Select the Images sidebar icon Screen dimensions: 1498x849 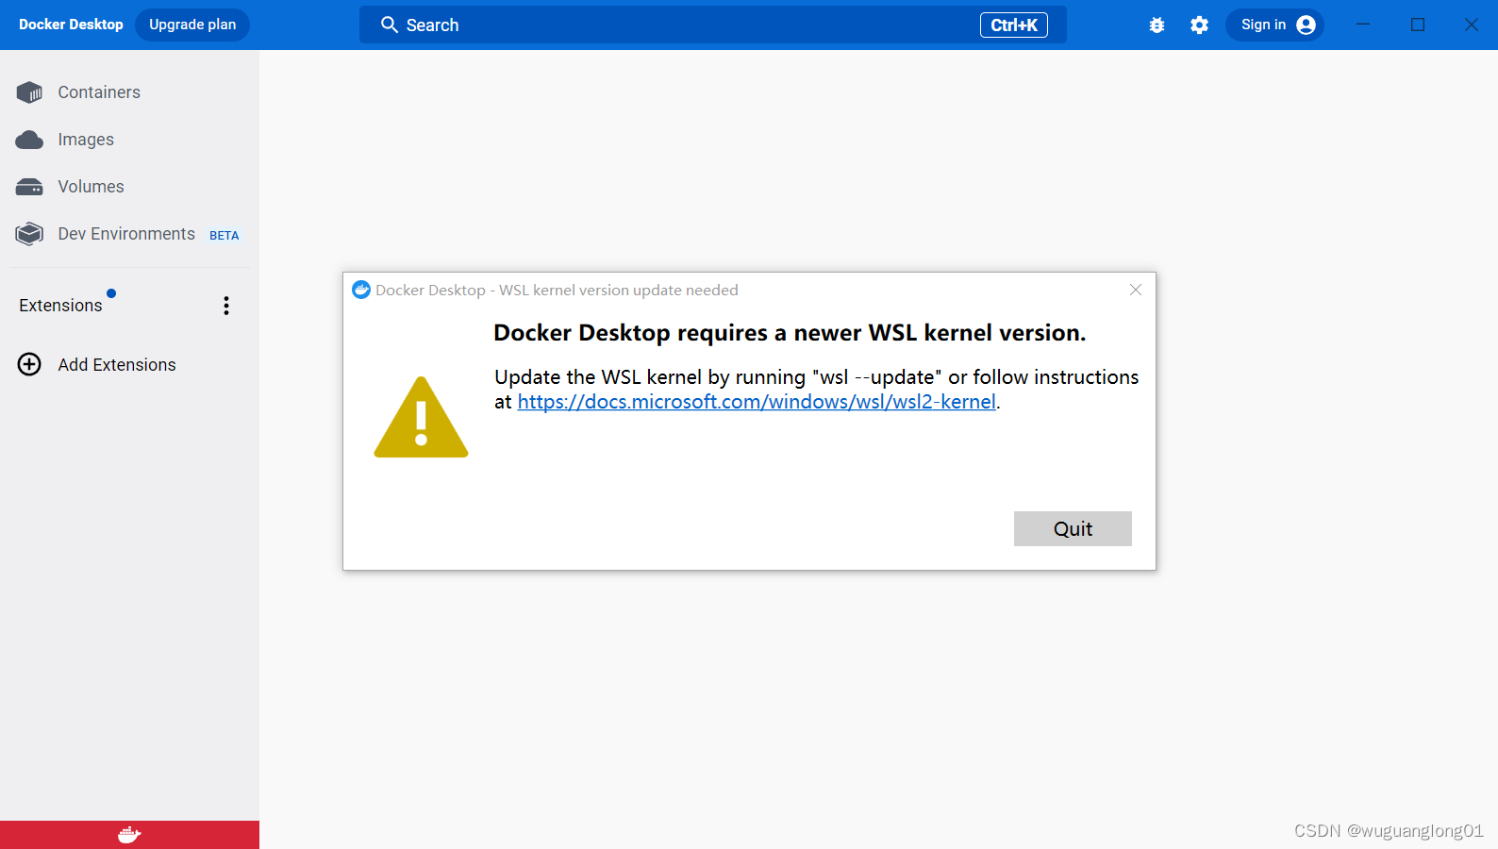click(29, 139)
